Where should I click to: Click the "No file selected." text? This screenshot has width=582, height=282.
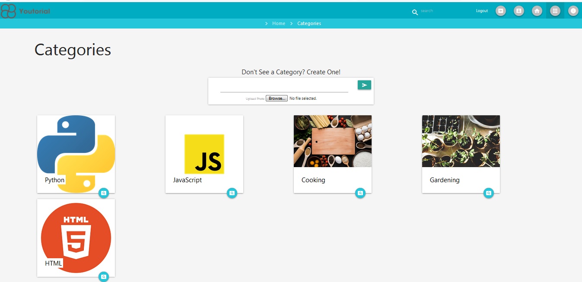click(303, 98)
